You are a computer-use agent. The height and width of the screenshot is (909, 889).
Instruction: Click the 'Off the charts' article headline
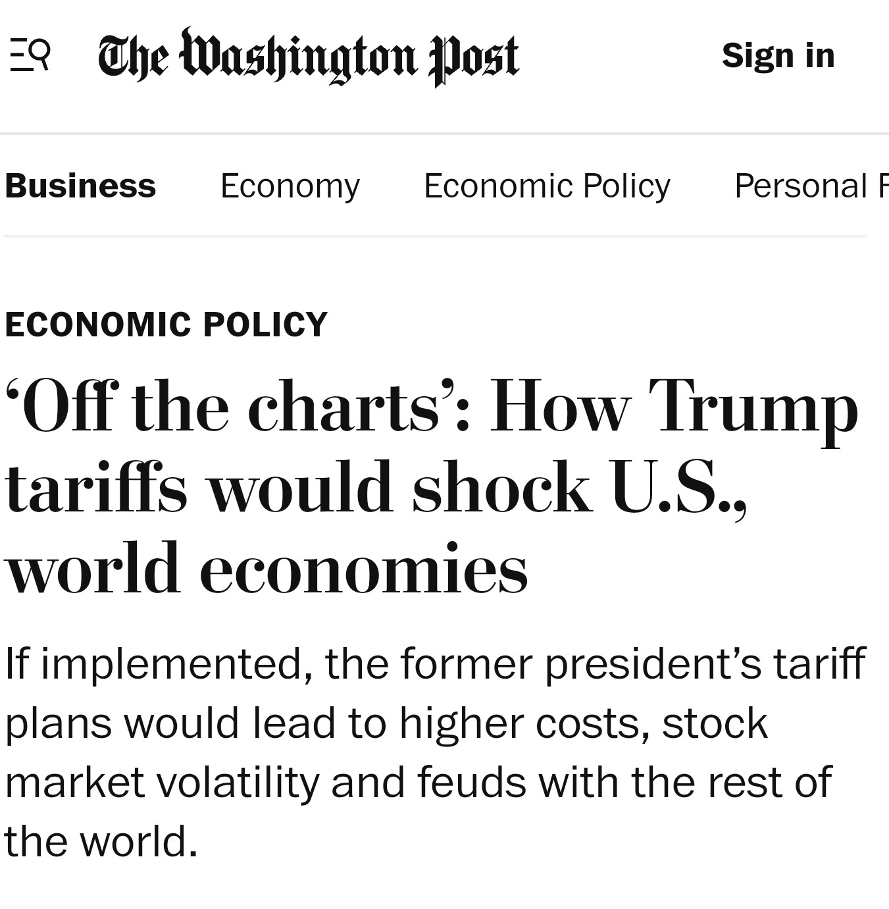click(x=432, y=486)
